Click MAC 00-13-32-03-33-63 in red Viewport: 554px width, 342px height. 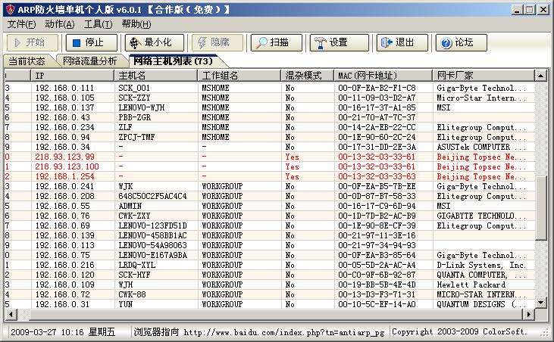pyautogui.click(x=377, y=176)
